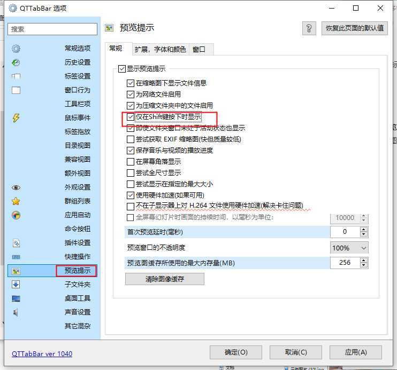Toggle 使用硬件加速(如果可用) checkbox
The height and width of the screenshot is (370, 397).
[130, 195]
